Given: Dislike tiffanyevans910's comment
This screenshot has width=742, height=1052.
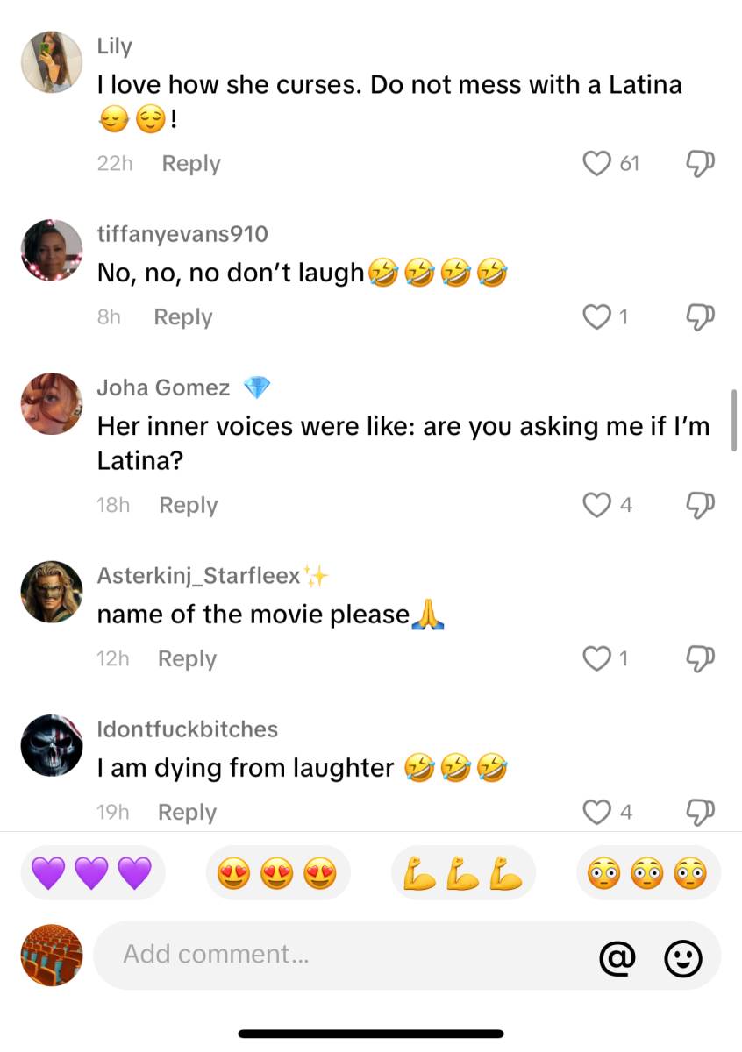Looking at the screenshot, I should [701, 316].
